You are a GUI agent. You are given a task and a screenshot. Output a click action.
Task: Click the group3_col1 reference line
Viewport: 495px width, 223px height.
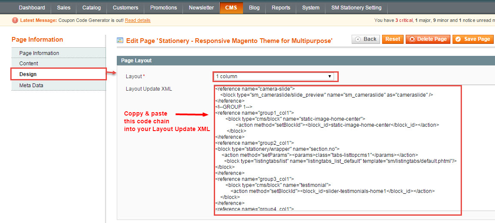255,179
